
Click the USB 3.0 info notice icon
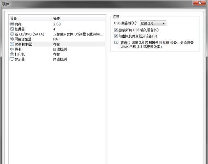point(116,43)
